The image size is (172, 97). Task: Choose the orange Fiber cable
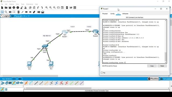click(46, 83)
